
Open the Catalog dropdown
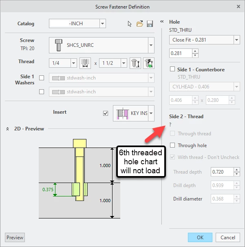103,24
